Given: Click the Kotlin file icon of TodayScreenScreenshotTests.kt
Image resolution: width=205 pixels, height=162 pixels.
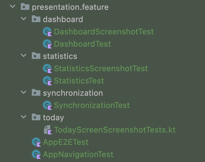Looking at the screenshot, I should pyautogui.click(x=48, y=130).
